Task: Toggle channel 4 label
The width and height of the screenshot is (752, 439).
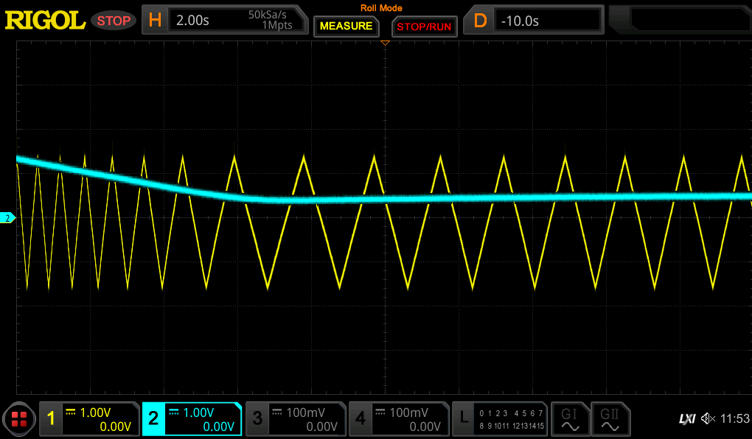Action: pyautogui.click(x=361, y=418)
